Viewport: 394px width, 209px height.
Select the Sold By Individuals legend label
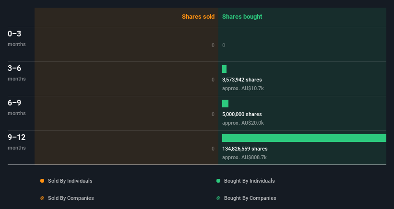tap(70, 181)
